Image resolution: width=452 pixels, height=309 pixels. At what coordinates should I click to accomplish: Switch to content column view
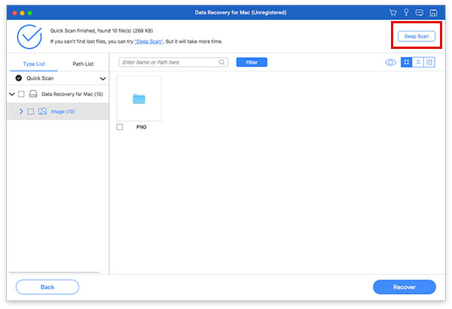coord(429,62)
